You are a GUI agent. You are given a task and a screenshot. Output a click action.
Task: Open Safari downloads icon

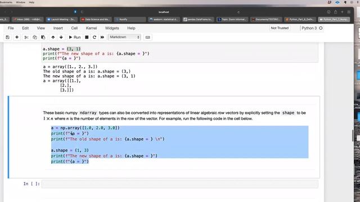pyautogui.click(x=328, y=12)
